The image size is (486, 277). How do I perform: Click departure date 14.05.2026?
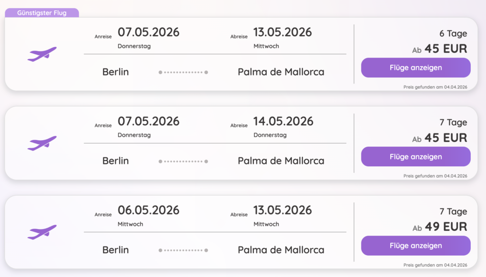(x=283, y=121)
